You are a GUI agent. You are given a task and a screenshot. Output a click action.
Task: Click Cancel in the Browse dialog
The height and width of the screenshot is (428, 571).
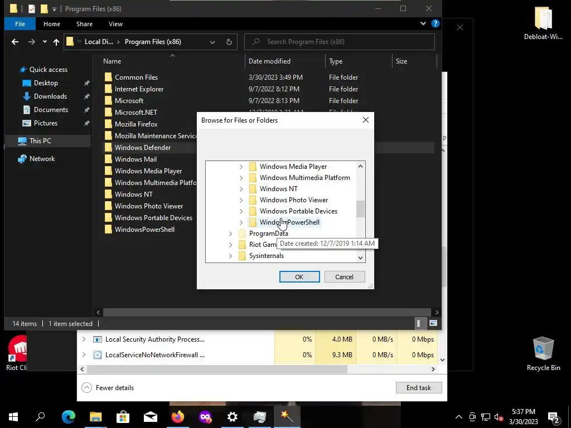(345, 276)
